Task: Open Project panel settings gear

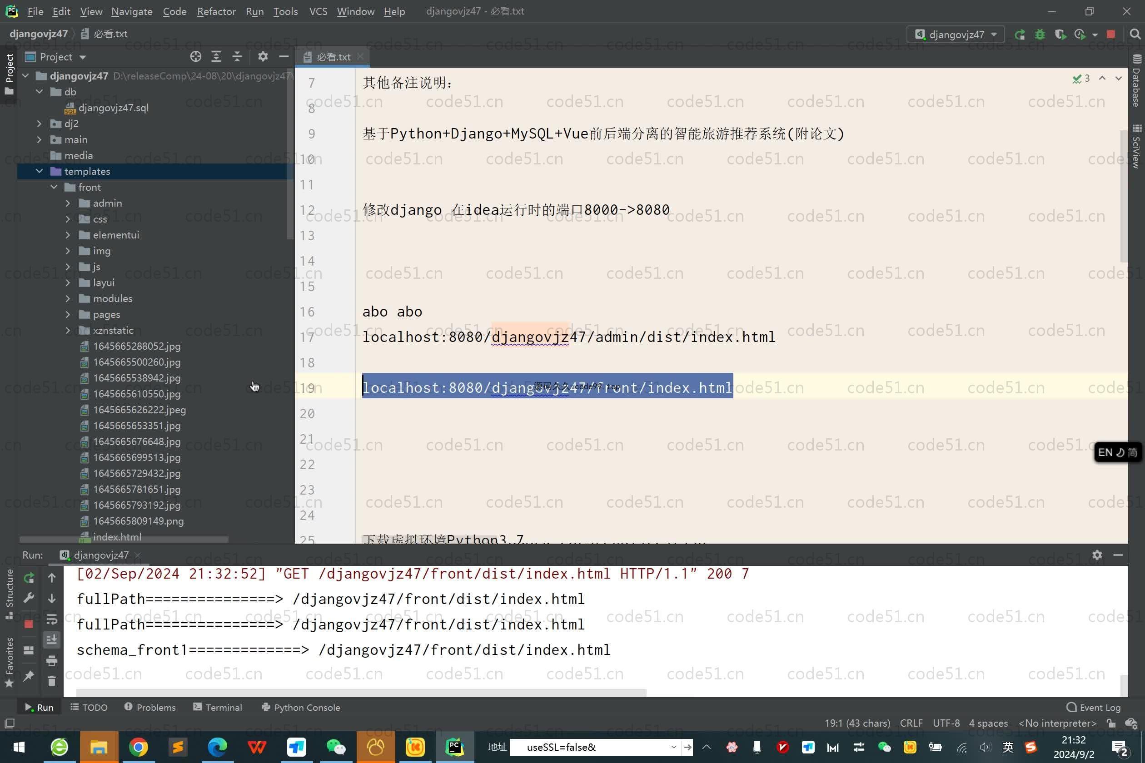Action: [x=263, y=57]
